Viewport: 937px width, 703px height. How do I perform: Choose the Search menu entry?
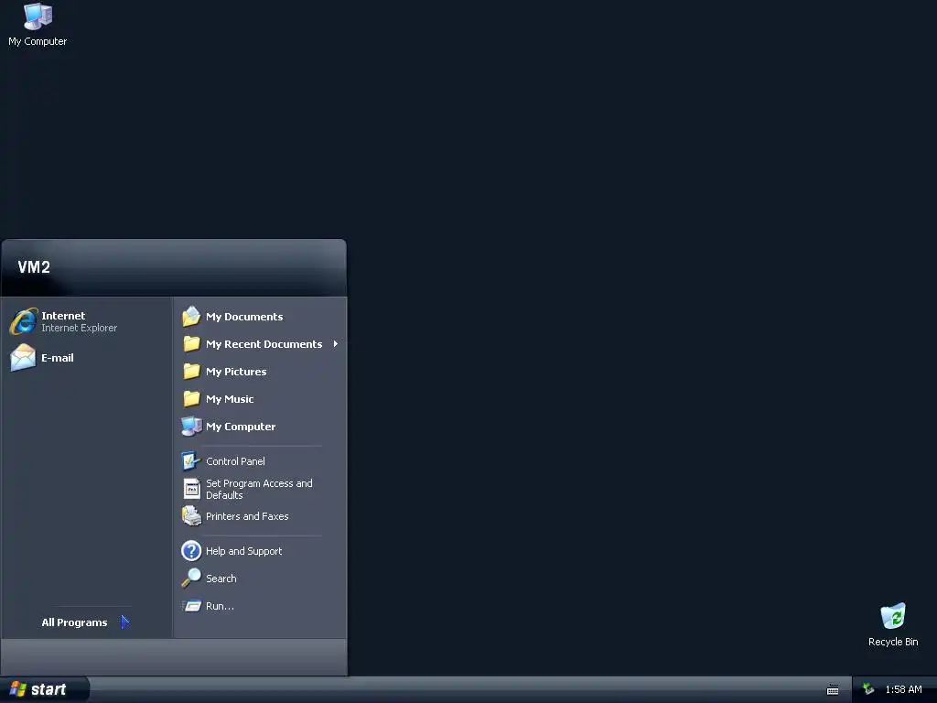(x=221, y=579)
